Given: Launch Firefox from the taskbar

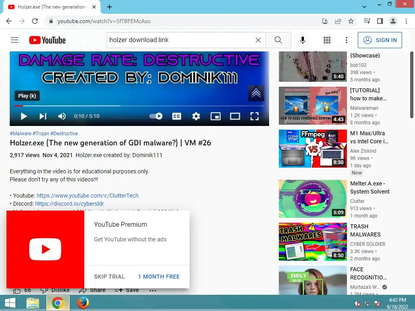Looking at the screenshot, I should pyautogui.click(x=83, y=303).
